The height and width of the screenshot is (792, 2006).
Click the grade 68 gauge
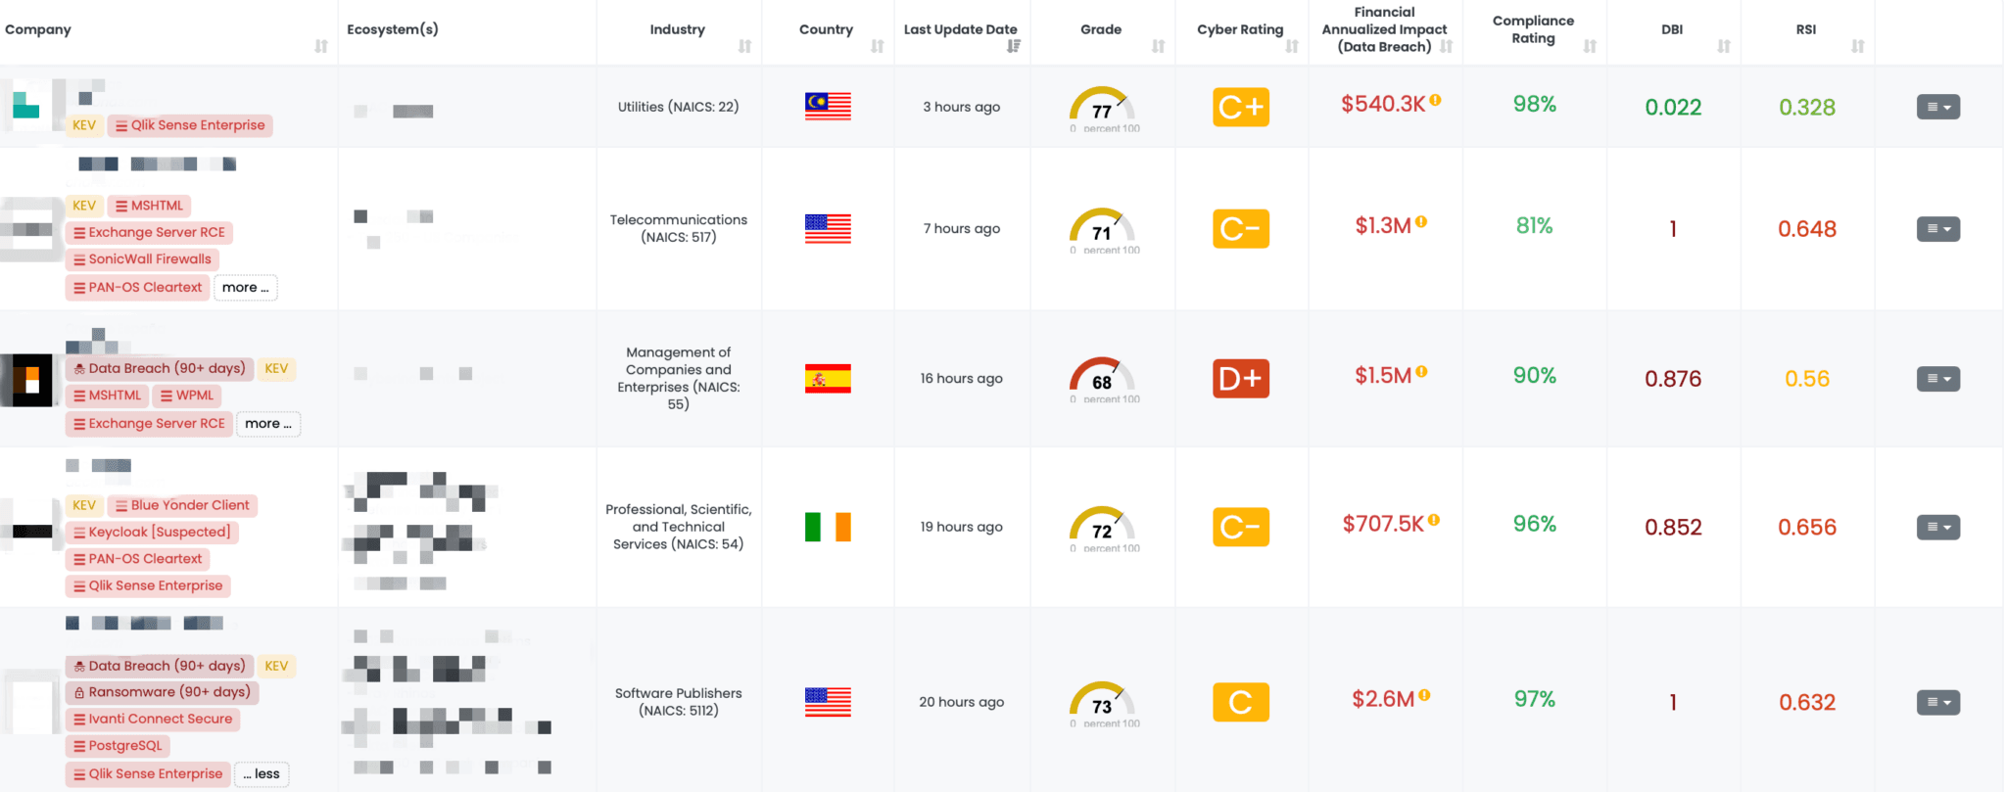[1103, 380]
